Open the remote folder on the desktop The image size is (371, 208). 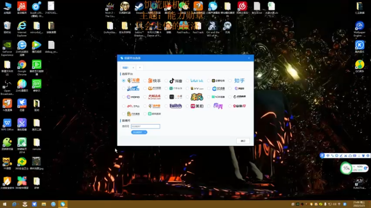click(37, 144)
